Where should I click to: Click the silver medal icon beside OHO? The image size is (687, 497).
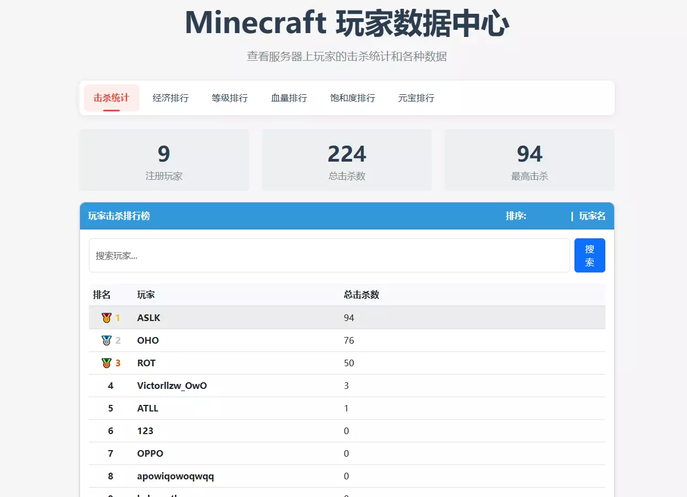106,341
